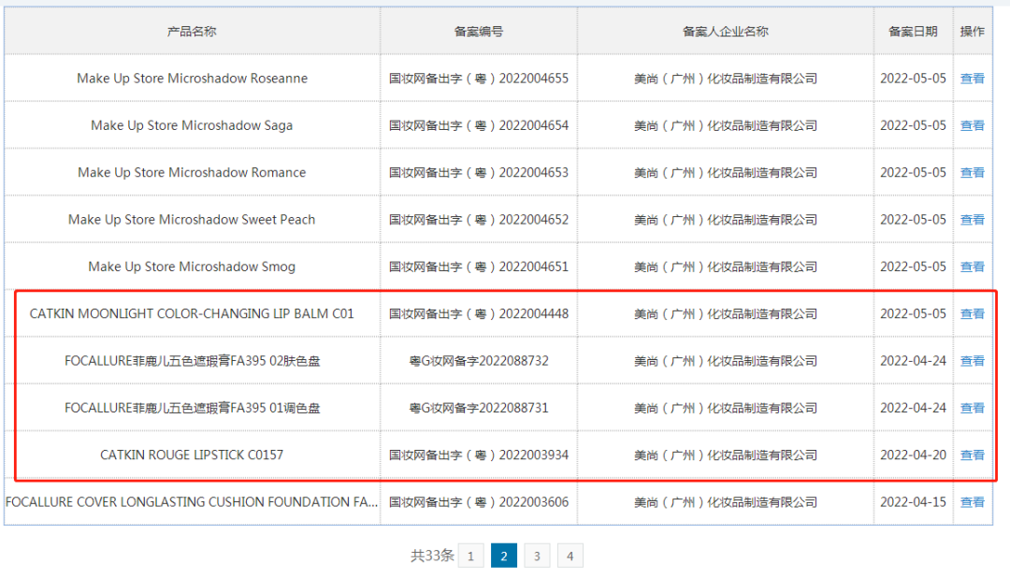Click the truncated FOCALLURE COVER LONGLASTING product name
This screenshot has width=1010, height=578.
pos(192,502)
